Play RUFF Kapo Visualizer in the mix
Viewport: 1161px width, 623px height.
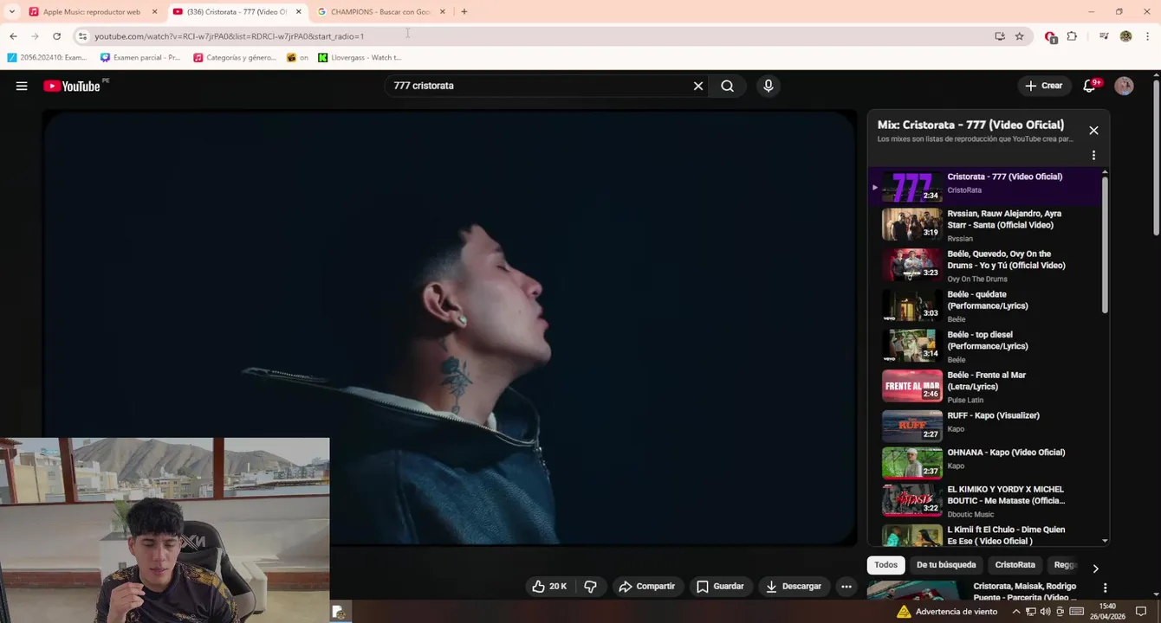pyautogui.click(x=985, y=426)
